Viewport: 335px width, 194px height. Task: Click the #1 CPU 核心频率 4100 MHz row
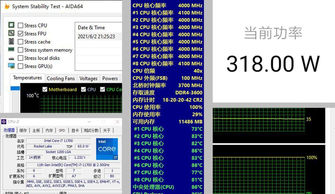[167, 13]
